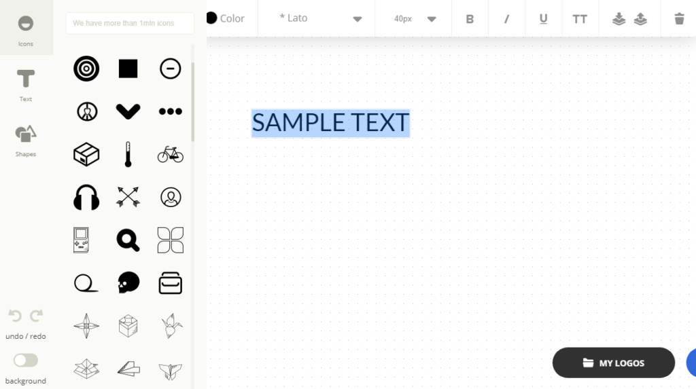Choose the thermometer icon
This screenshot has height=389, width=696.
click(x=128, y=154)
